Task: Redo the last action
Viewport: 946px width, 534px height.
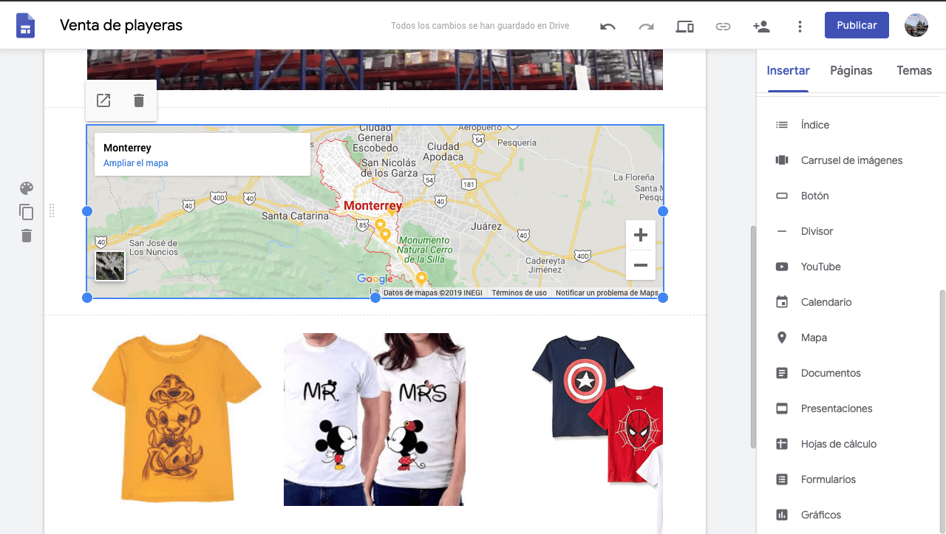Action: (646, 27)
